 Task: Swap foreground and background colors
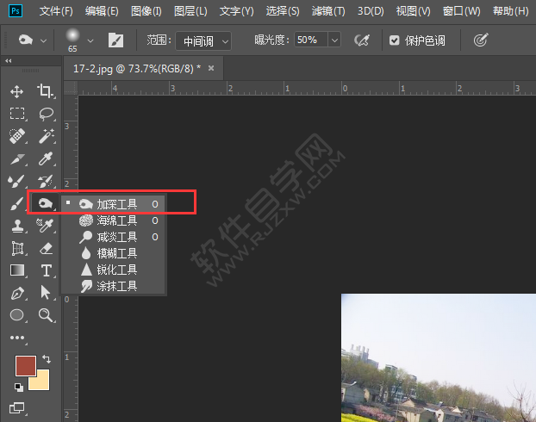click(47, 359)
